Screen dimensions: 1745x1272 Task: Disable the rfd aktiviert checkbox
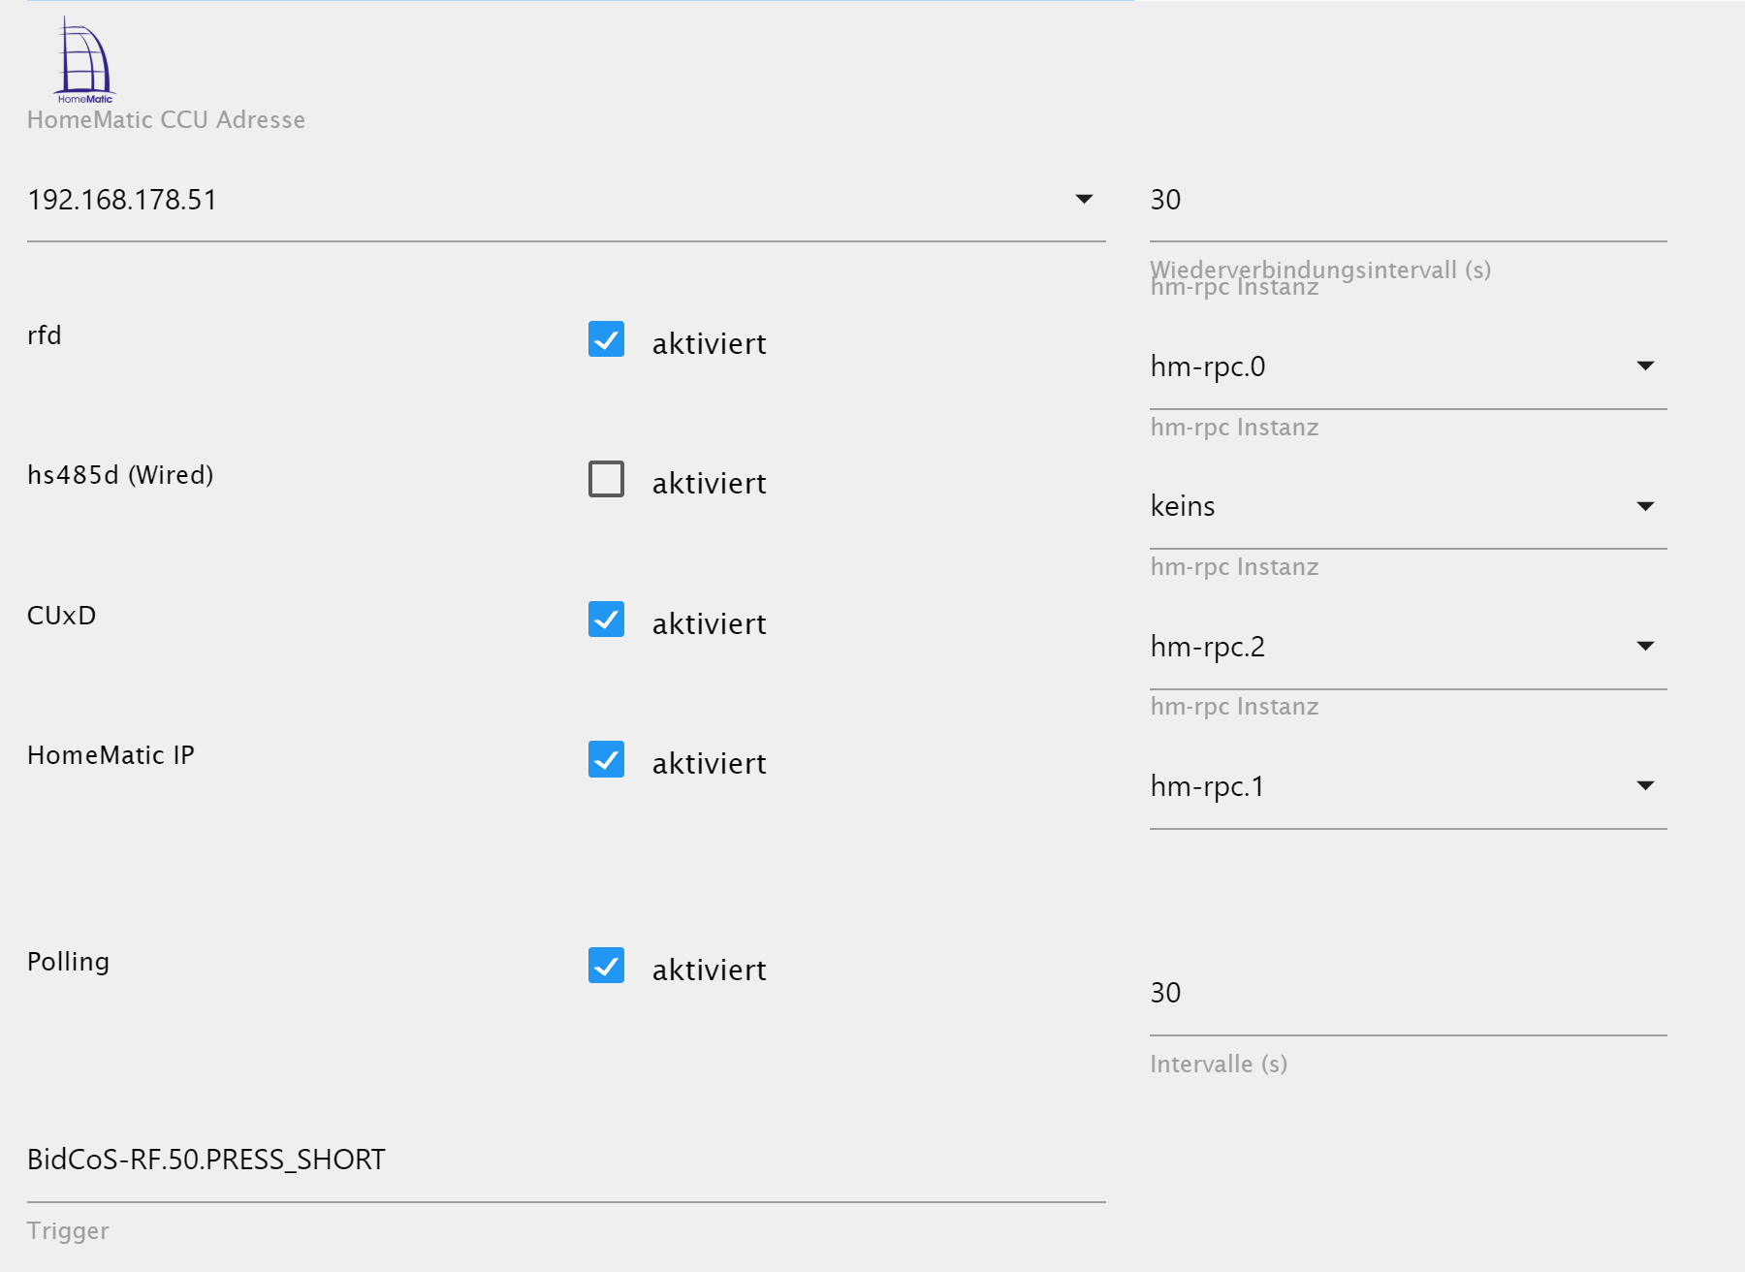point(606,339)
